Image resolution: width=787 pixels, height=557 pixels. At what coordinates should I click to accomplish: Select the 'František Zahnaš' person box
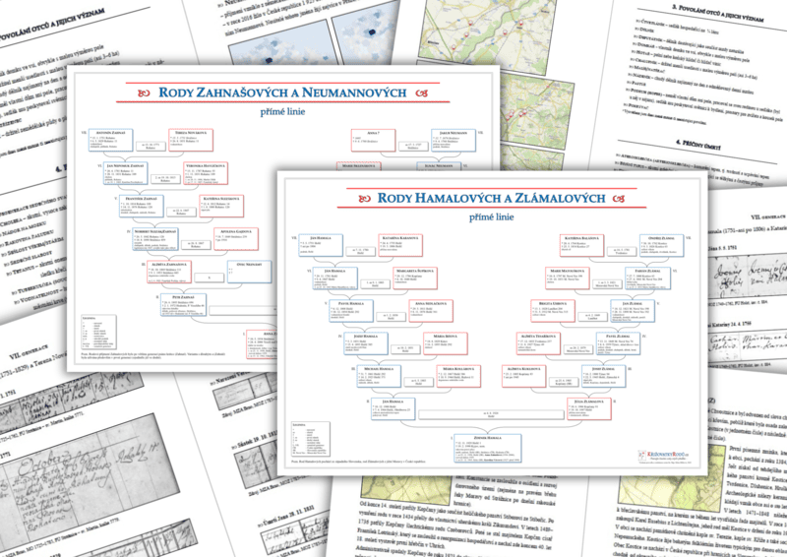click(141, 206)
